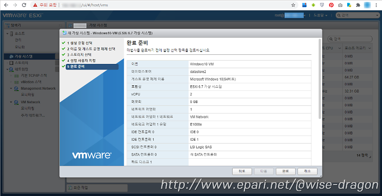Collapse the 네트워킹 tree node
Image resolution: width=382 pixels, height=196 pixels.
tap(7, 69)
